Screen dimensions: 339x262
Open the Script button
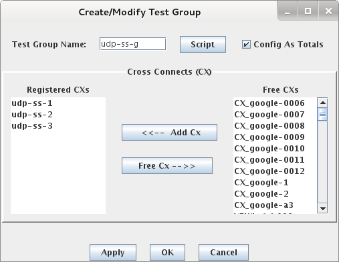[x=203, y=45]
